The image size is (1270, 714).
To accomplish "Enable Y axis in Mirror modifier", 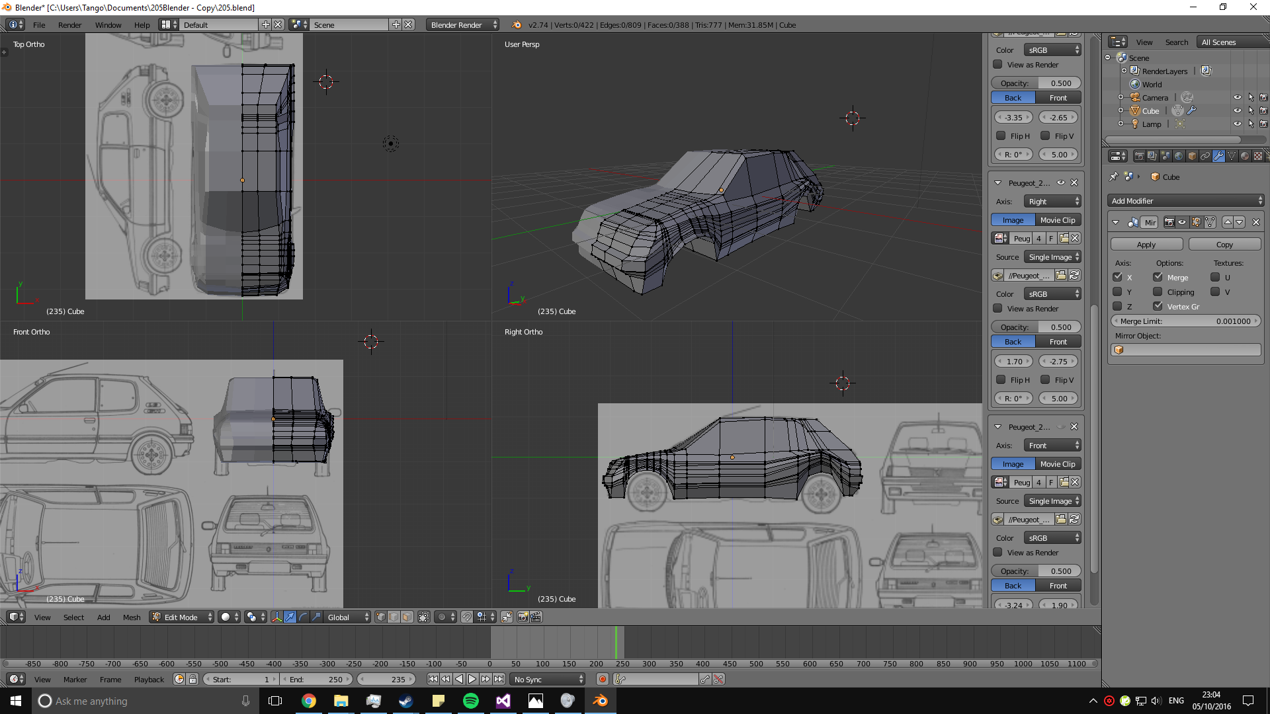I will click(x=1117, y=292).
